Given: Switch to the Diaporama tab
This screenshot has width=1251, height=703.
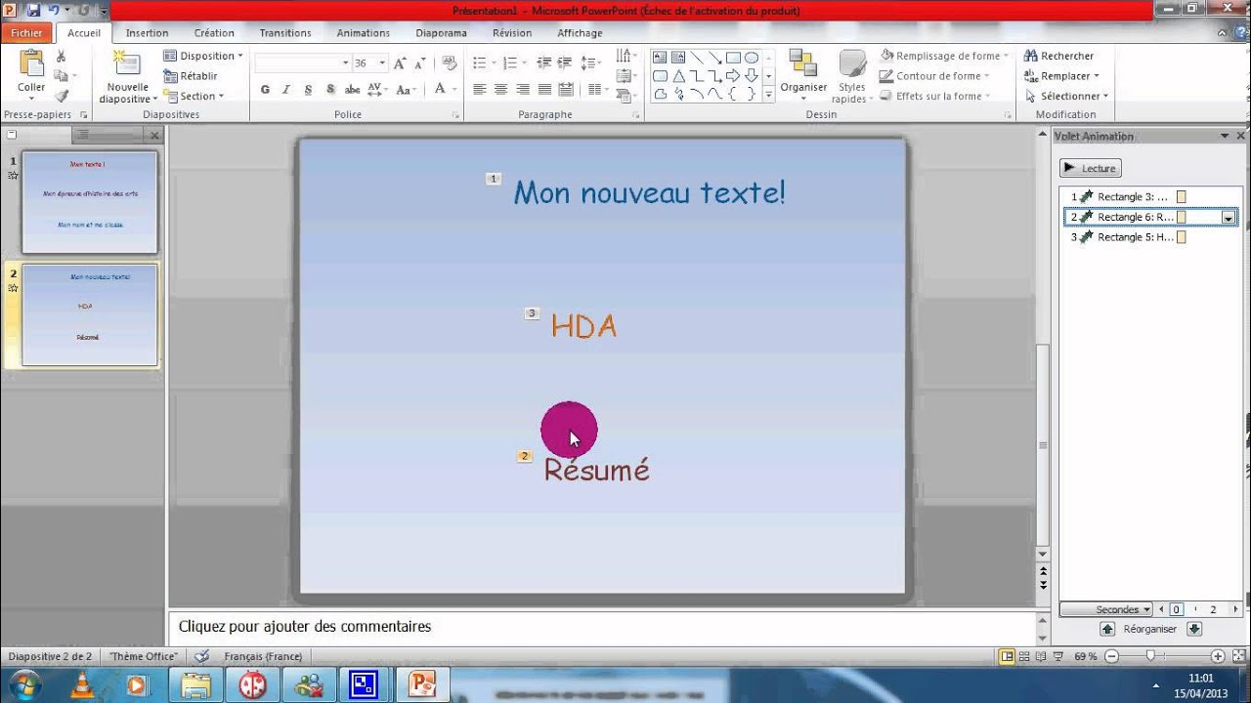Looking at the screenshot, I should (441, 33).
